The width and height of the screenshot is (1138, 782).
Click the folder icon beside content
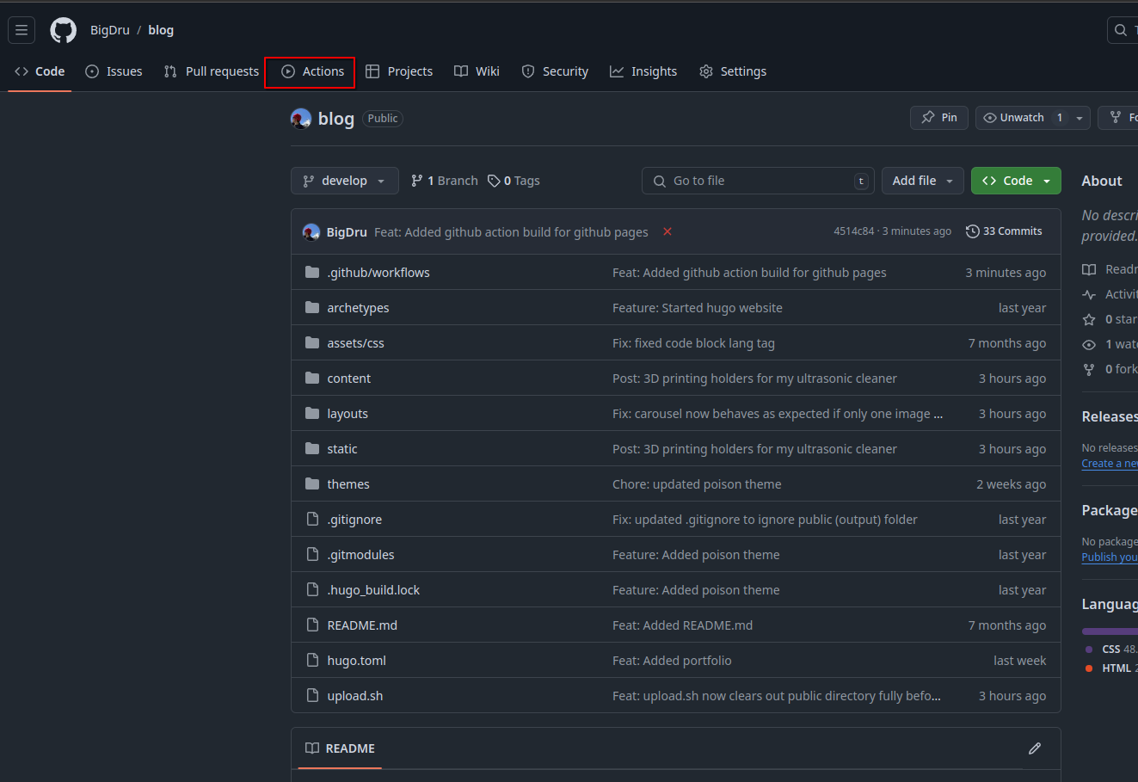coord(312,379)
